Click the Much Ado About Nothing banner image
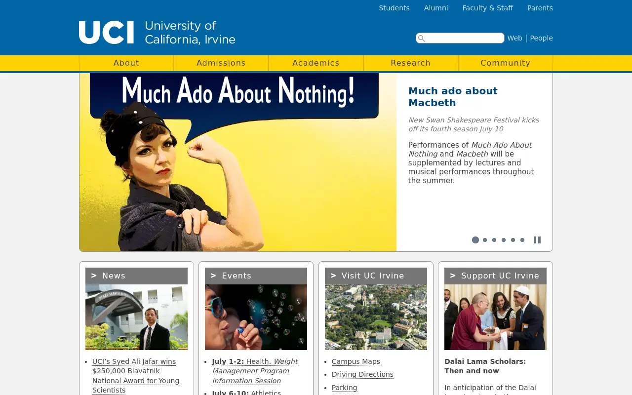Screen dimensions: 632x395 [238, 162]
